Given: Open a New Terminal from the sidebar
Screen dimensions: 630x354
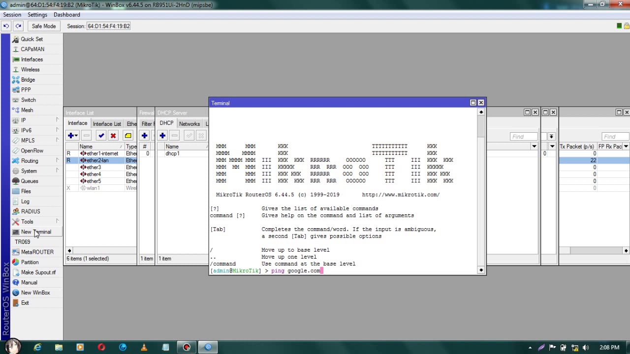Looking at the screenshot, I should 36,232.
